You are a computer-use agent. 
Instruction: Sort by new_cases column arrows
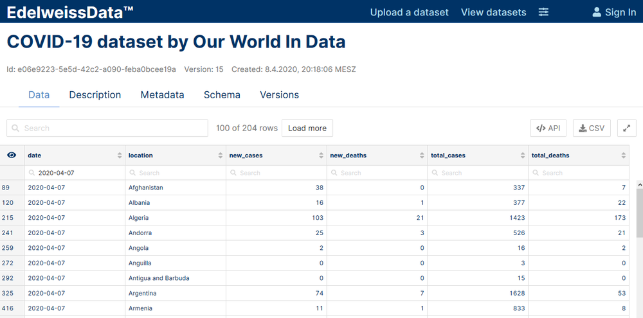click(321, 155)
